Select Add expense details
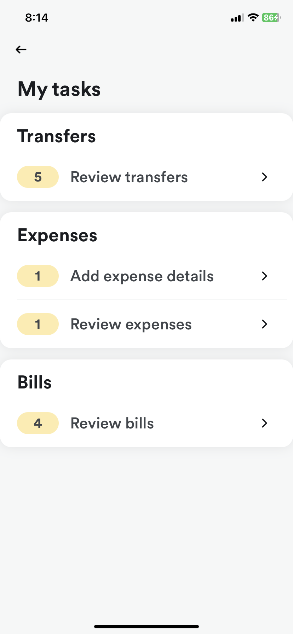 pyautogui.click(x=142, y=276)
